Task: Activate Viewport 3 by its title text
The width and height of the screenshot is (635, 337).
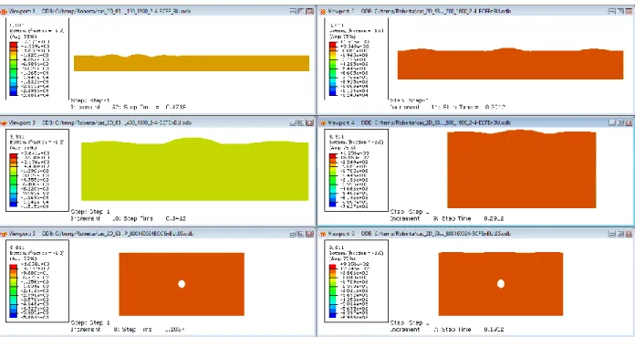Action: point(99,122)
